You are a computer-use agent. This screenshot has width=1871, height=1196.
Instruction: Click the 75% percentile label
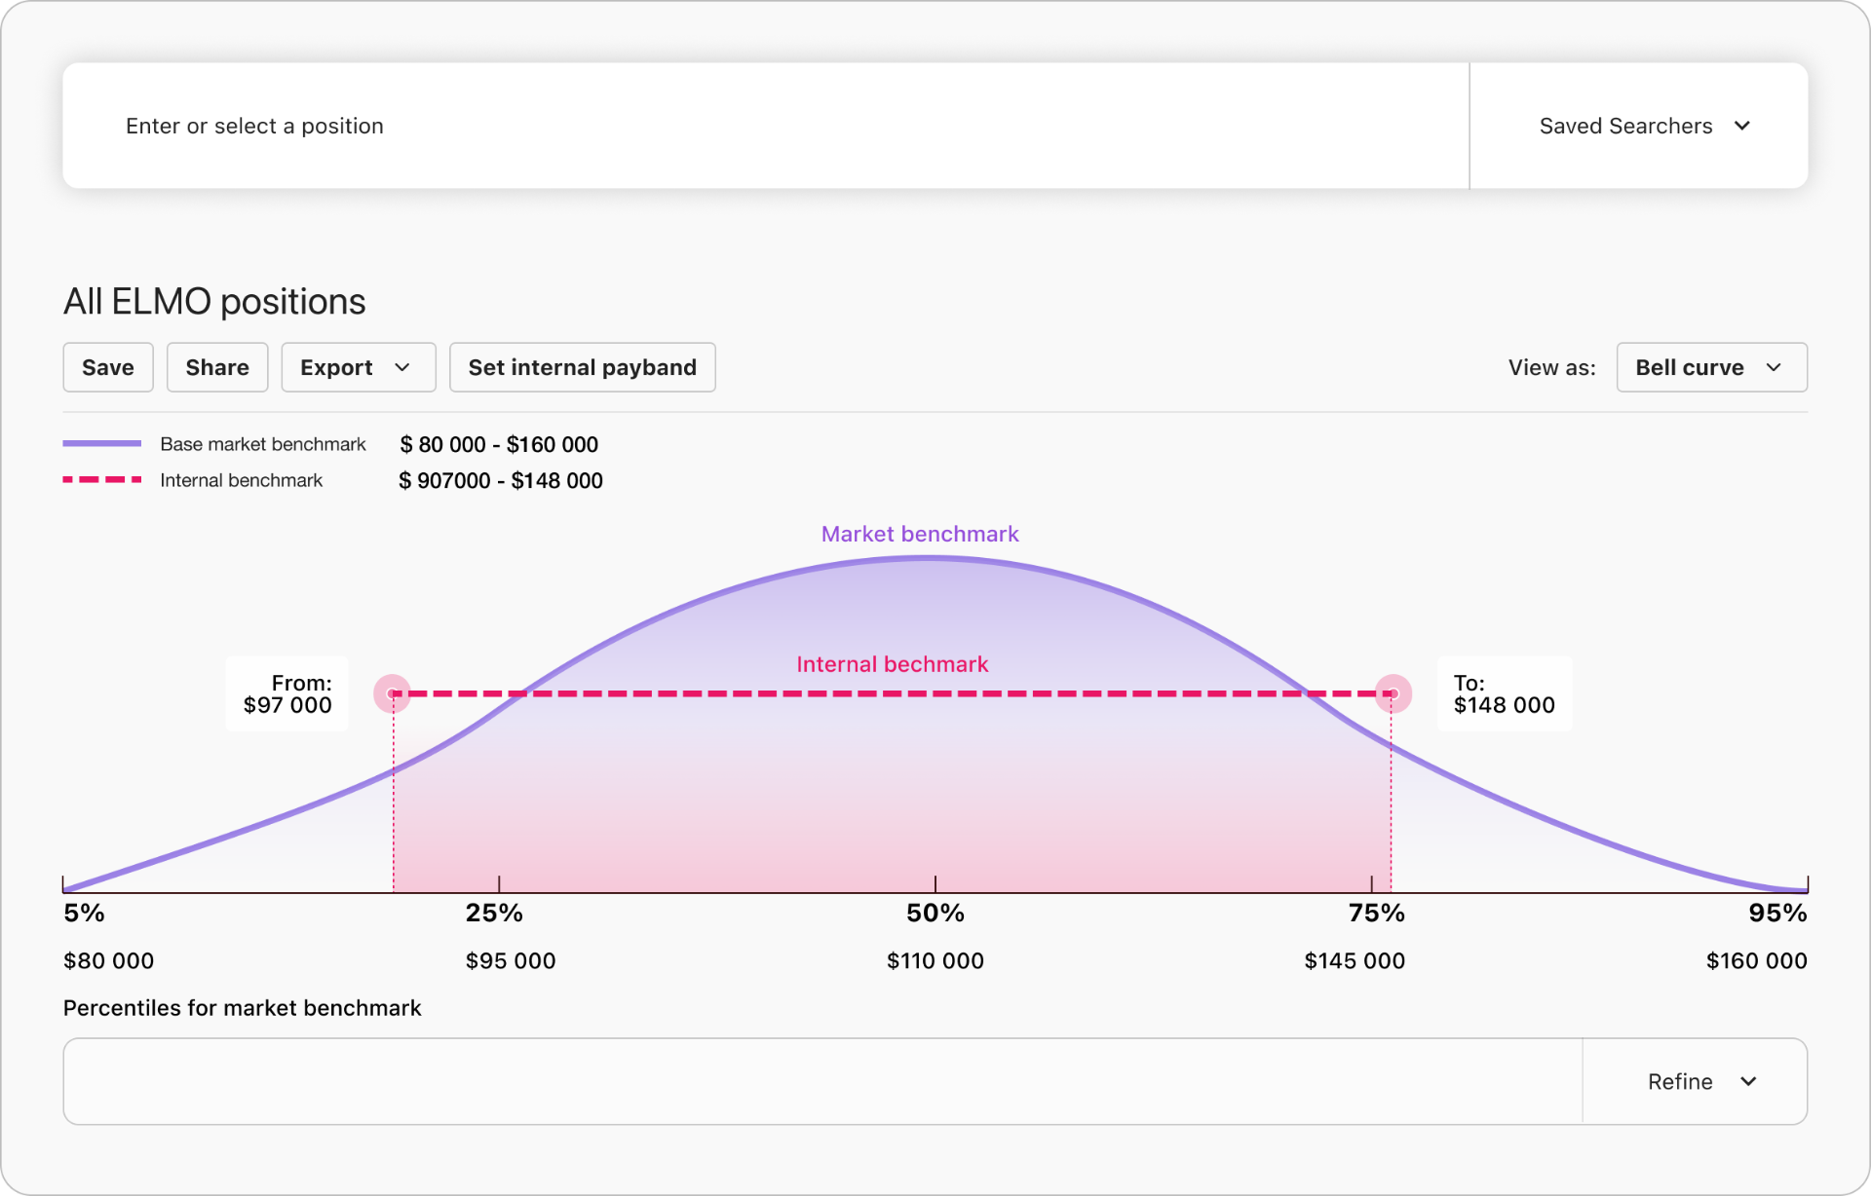click(x=1376, y=913)
